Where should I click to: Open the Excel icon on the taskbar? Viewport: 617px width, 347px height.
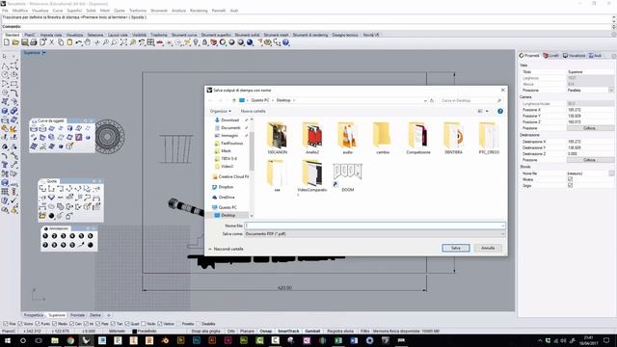point(338,340)
